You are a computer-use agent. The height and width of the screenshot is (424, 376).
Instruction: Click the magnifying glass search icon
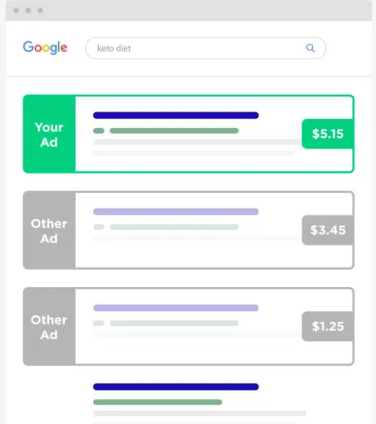[311, 48]
